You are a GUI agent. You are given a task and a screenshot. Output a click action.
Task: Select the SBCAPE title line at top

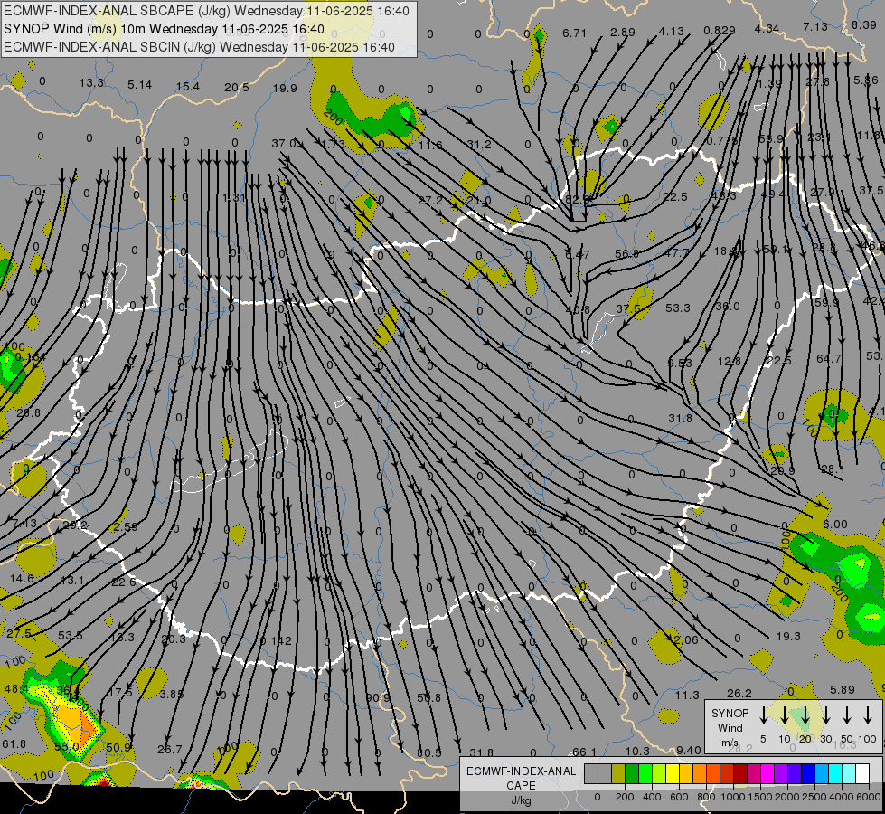pos(206,11)
